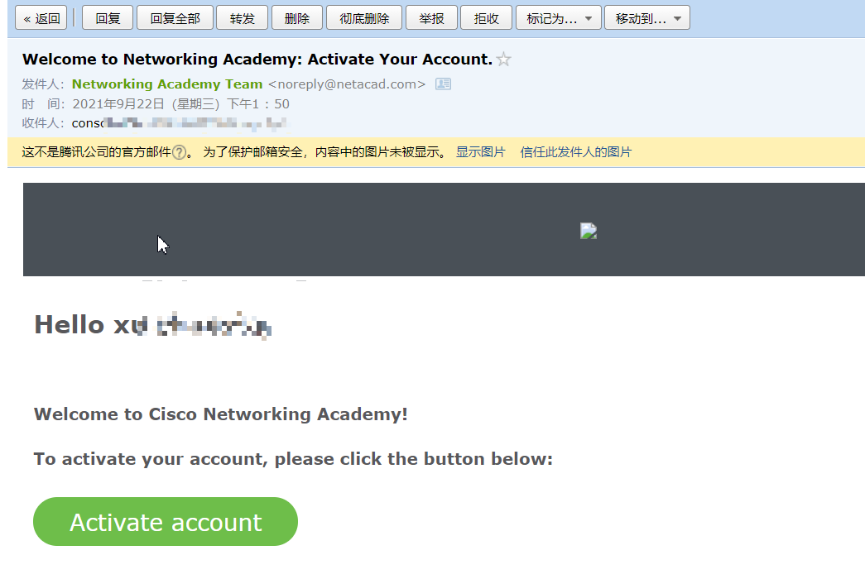Click 回复全部 to reply all
Image resolution: width=865 pixels, height=579 pixels.
[175, 17]
